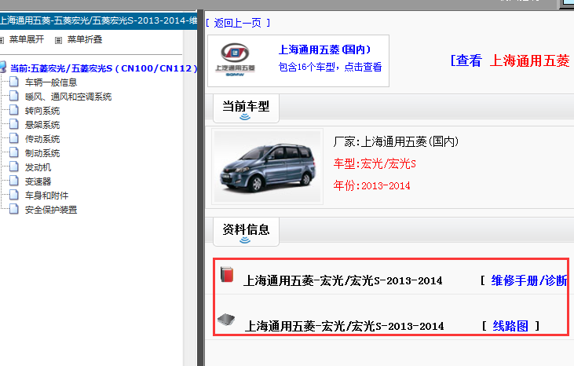
Task: Select 转向系统 in the menu tree
Action: (x=42, y=111)
